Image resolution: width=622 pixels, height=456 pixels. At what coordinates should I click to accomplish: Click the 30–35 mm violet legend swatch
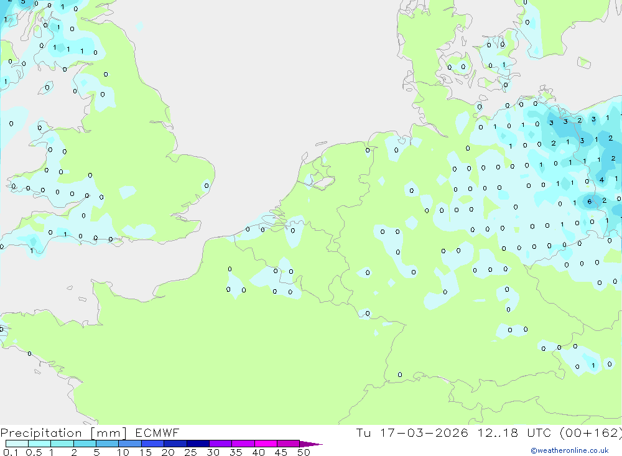point(221,444)
